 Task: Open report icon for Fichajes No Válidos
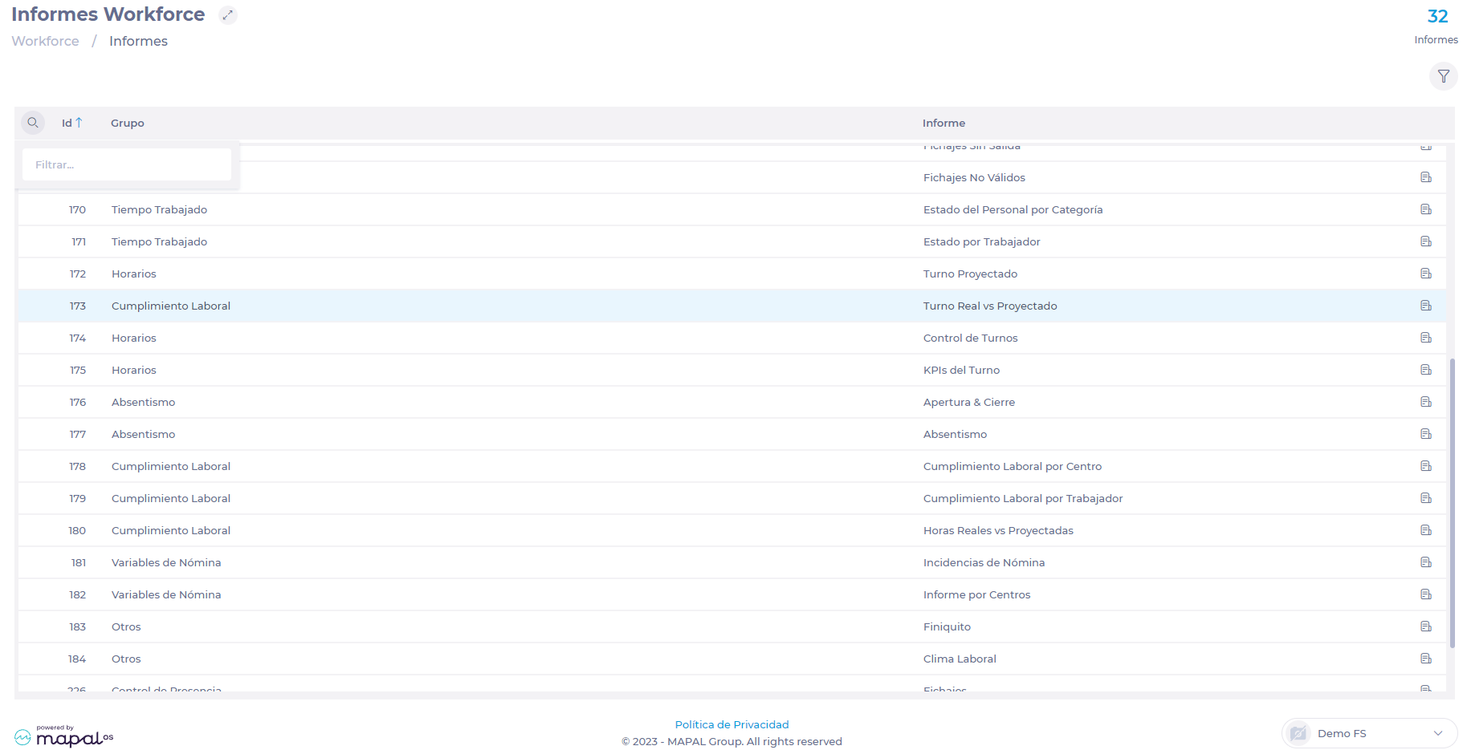[1426, 177]
